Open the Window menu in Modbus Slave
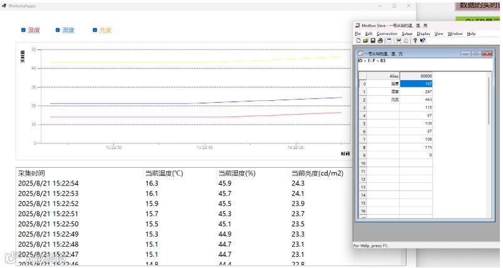 pyautogui.click(x=455, y=34)
